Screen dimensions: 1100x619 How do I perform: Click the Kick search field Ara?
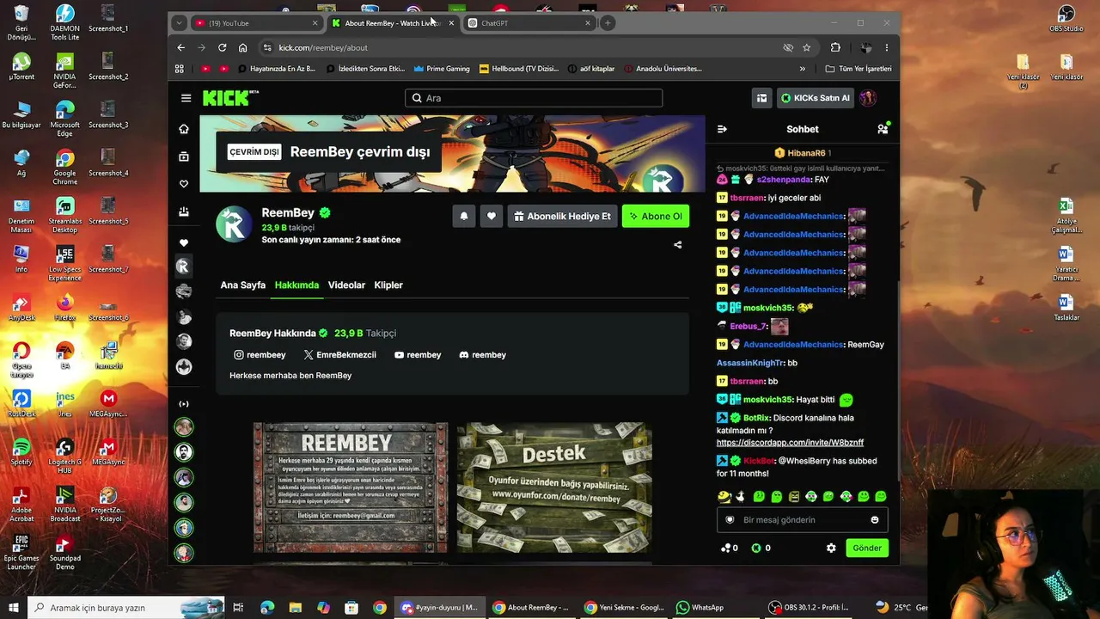coord(534,98)
